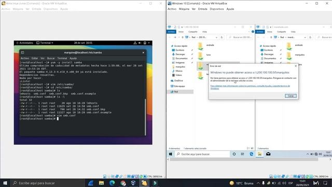Select Escritorio in left Explorer sidebar

coord(178,50)
